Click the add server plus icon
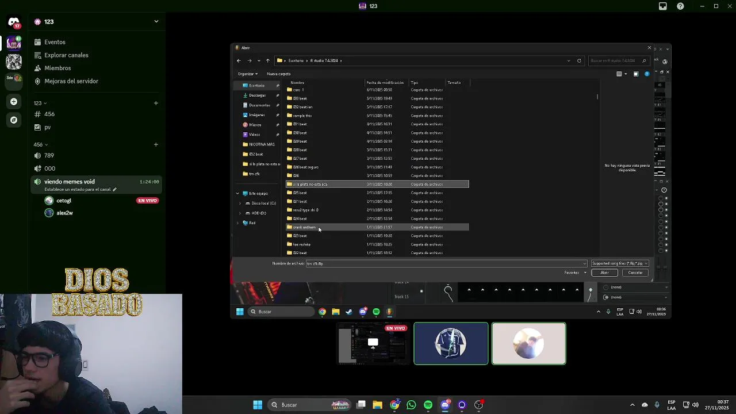 click(14, 102)
